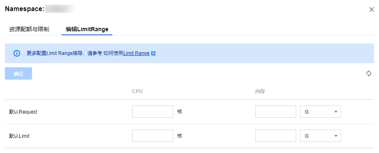The width and height of the screenshot is (379, 153).
Task: Focus the 默认Limit CPU input field
Action: [x=153, y=136]
